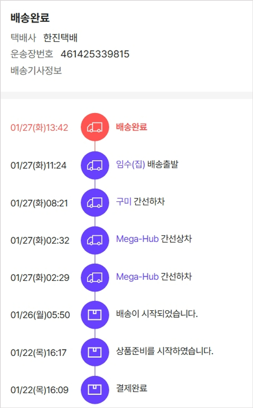Click the 01/27(화)13:42 timestamp

(x=39, y=128)
